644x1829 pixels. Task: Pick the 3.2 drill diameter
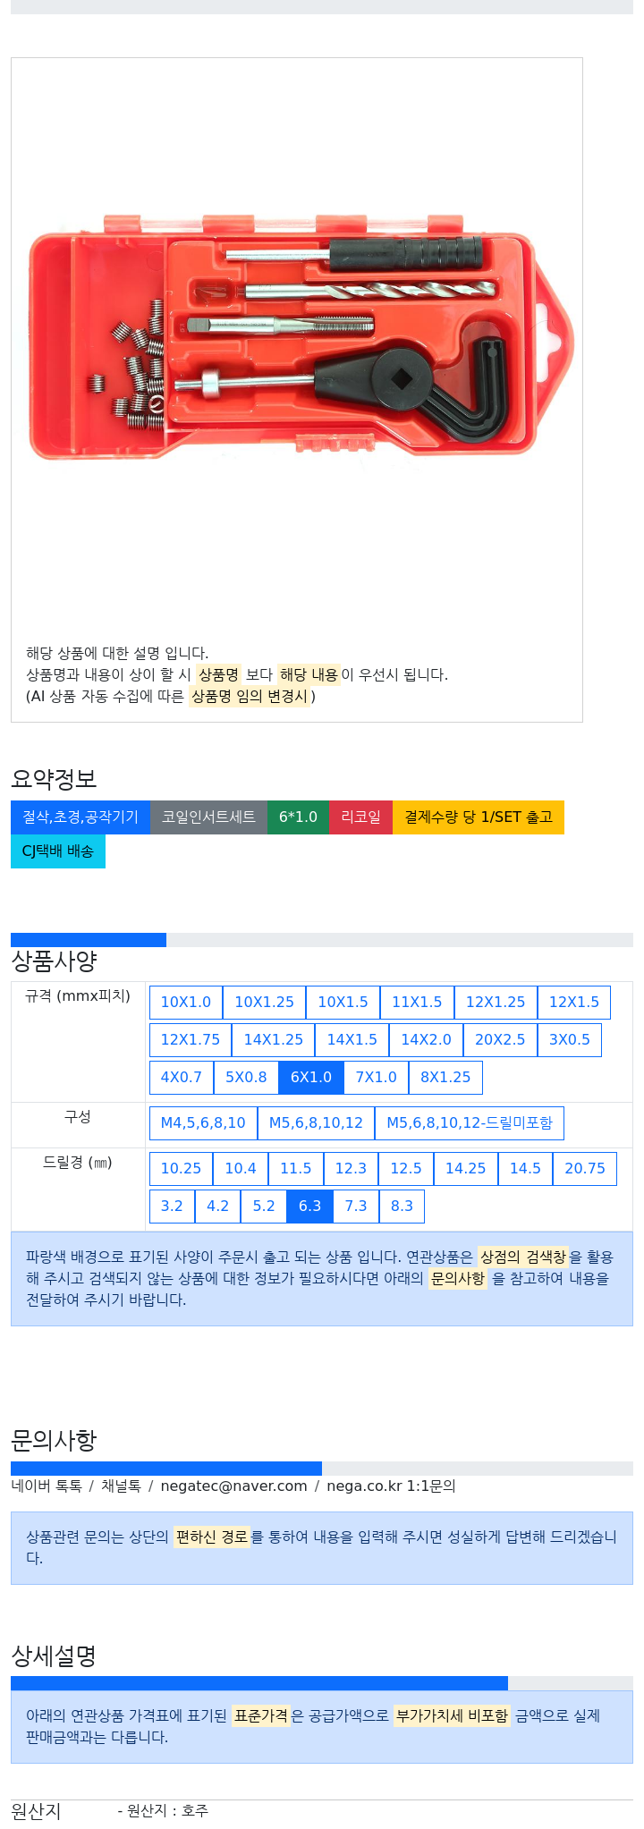[172, 1207]
